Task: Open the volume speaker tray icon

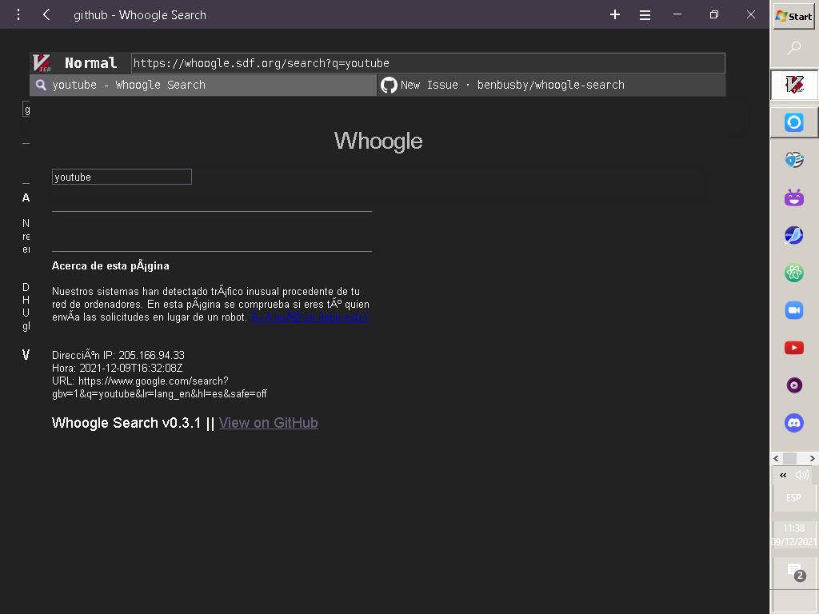Action: pos(802,475)
